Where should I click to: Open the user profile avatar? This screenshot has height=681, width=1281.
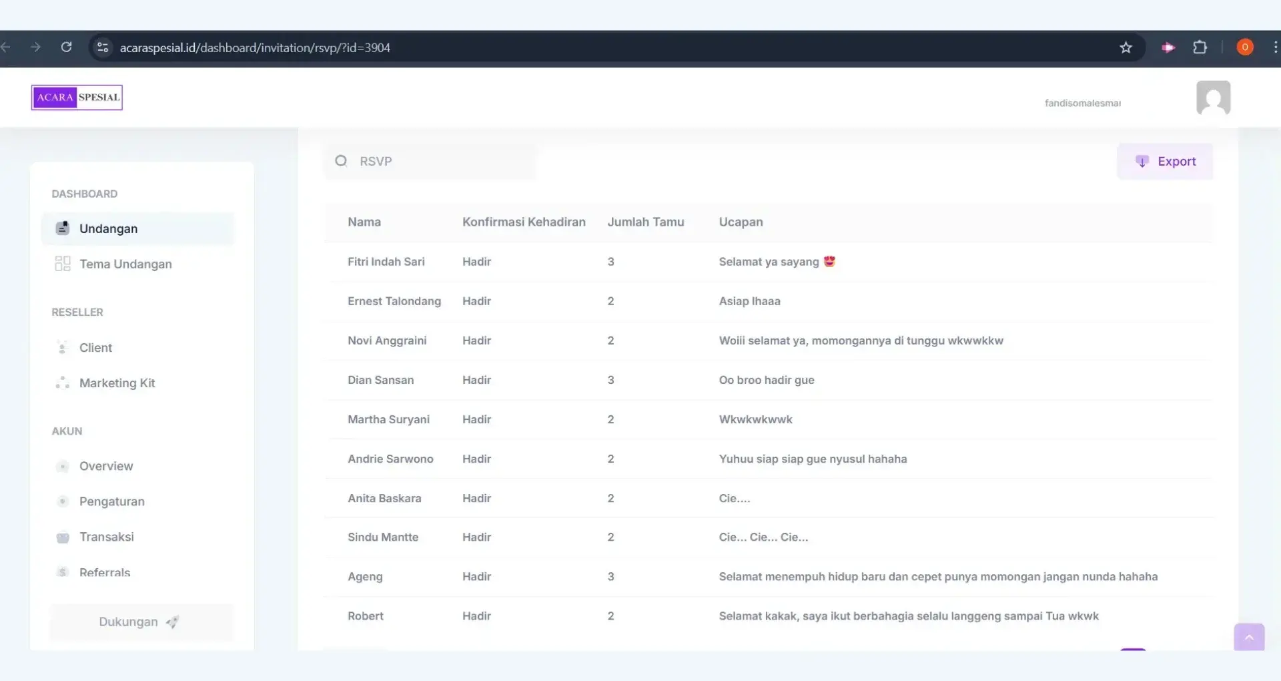1213,98
